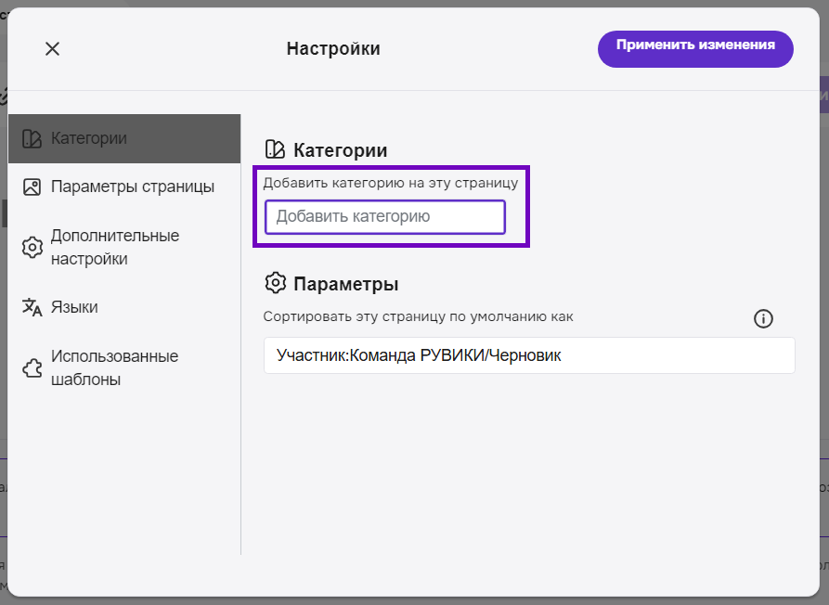Click the puzzle icon beside Использованные шаблоны

point(32,368)
